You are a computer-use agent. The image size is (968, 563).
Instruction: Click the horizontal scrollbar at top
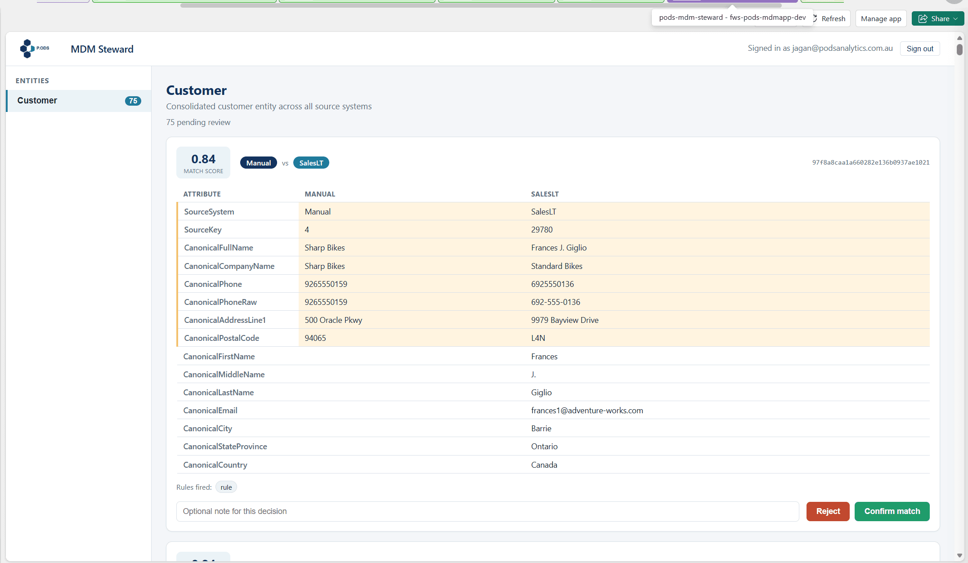[481, 5]
